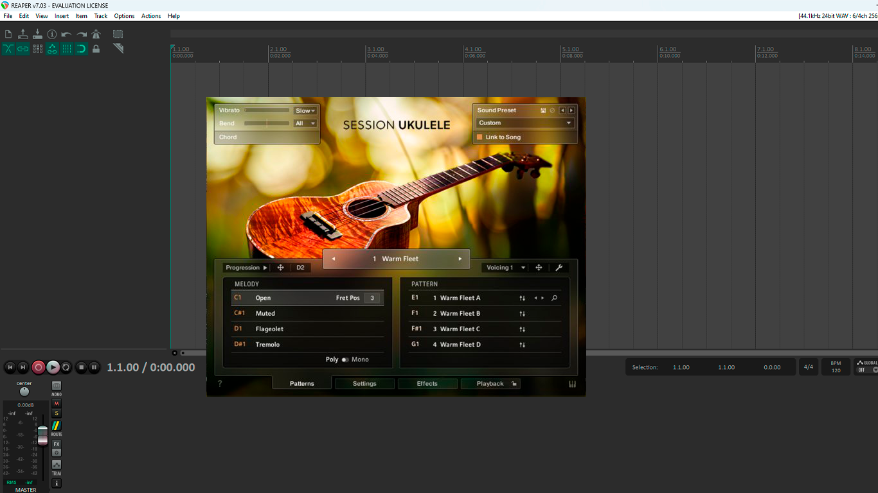This screenshot has height=493, width=878.
Task: Open the Vibrato Slow dropdown
Action: pos(305,110)
